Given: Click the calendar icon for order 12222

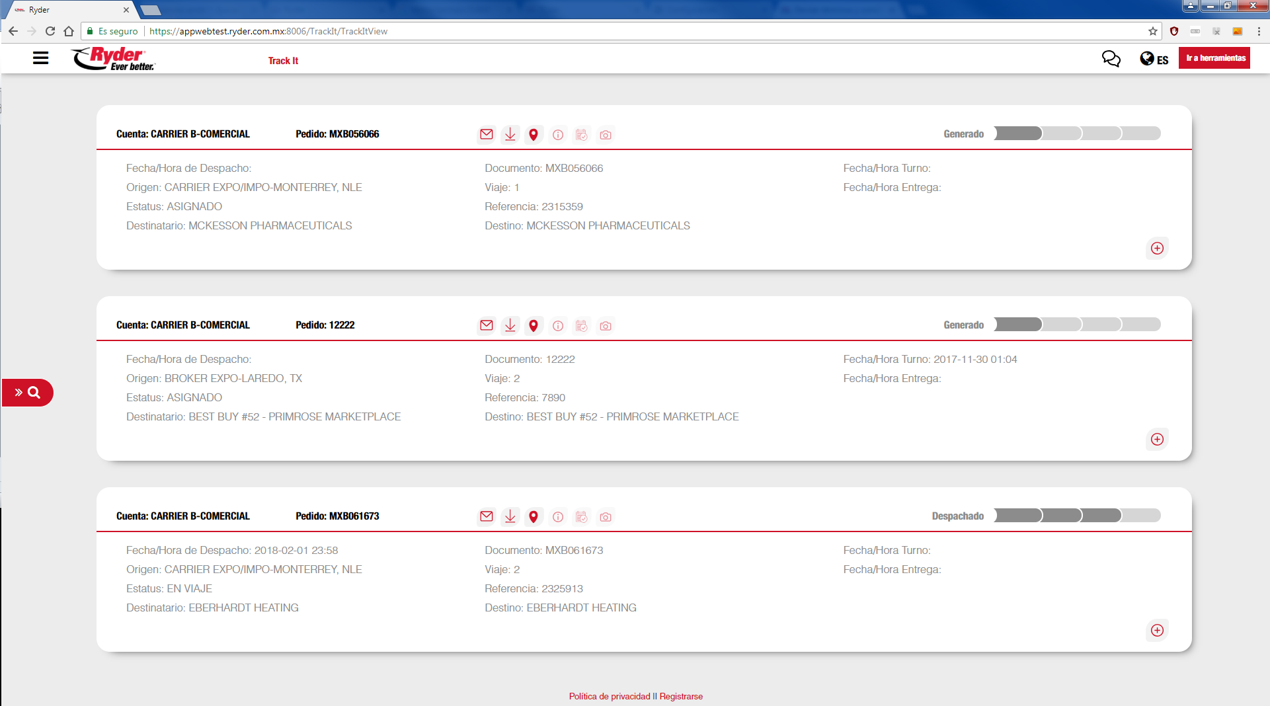Looking at the screenshot, I should (x=582, y=326).
